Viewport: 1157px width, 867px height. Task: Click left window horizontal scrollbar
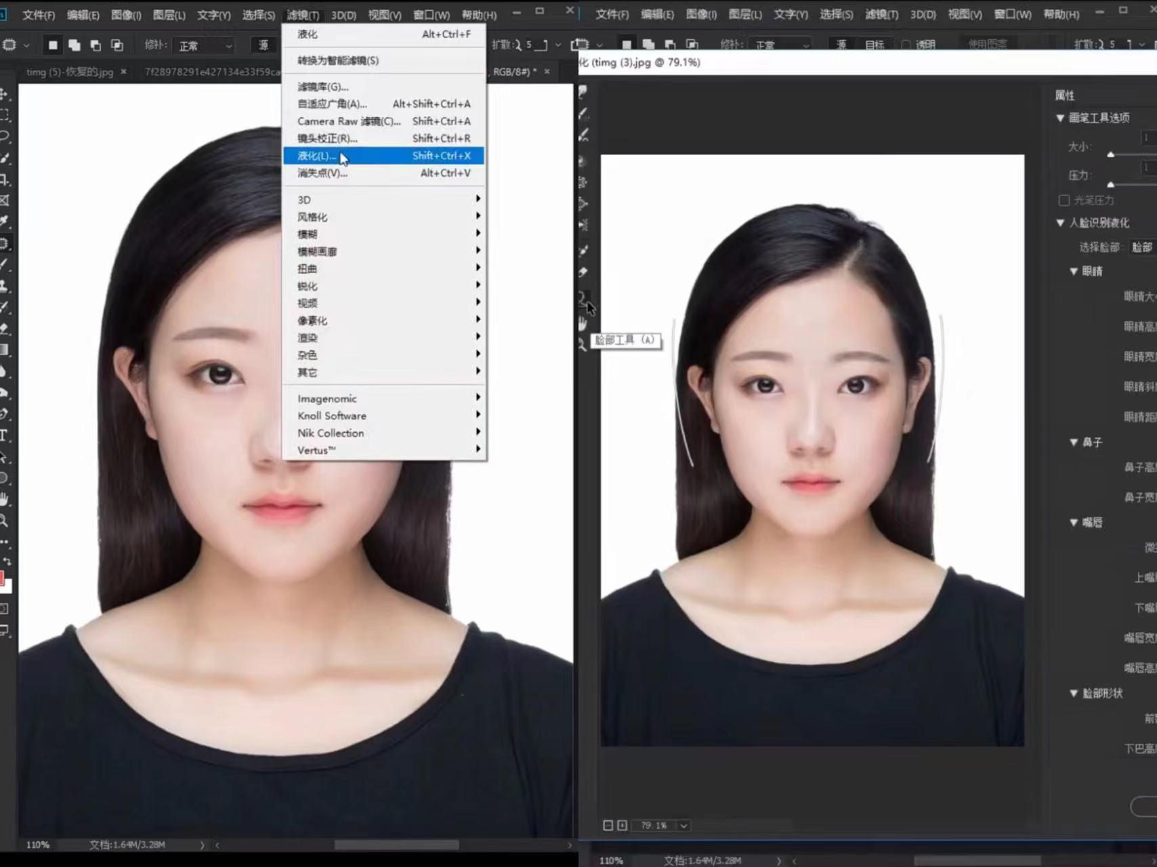coord(396,845)
